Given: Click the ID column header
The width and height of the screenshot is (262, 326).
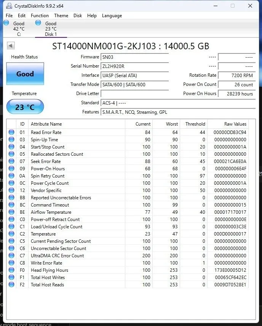Looking at the screenshot, I should point(22,124).
